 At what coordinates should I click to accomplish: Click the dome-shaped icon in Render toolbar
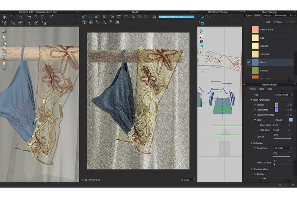click(117, 22)
